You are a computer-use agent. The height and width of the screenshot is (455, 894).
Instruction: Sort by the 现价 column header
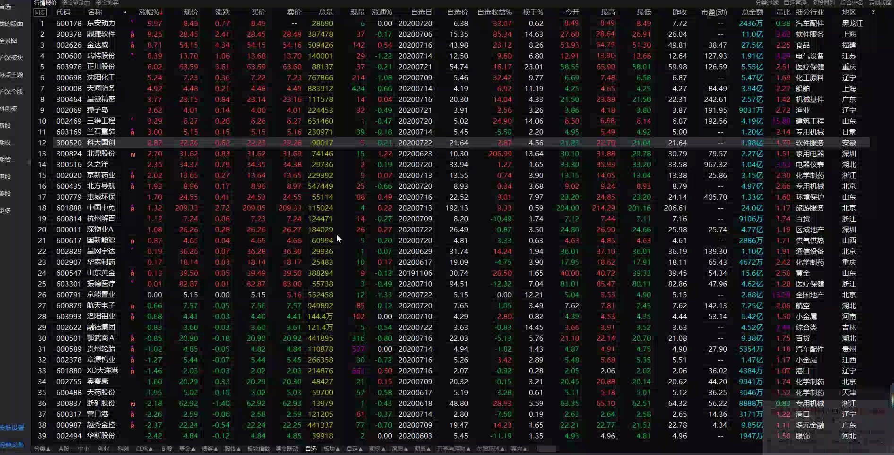(191, 12)
